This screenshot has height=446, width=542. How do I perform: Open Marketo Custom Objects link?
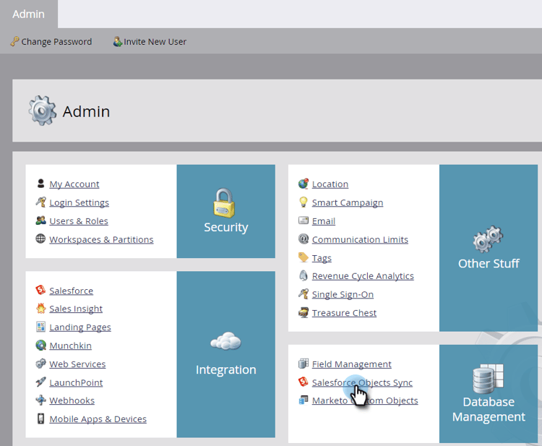[365, 400]
